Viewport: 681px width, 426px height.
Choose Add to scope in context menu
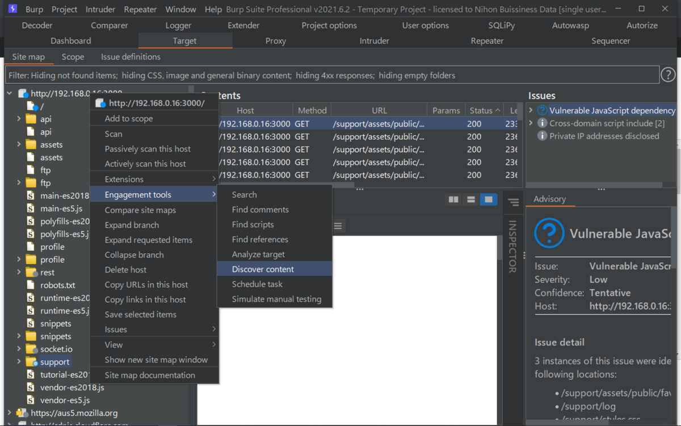[154, 119]
